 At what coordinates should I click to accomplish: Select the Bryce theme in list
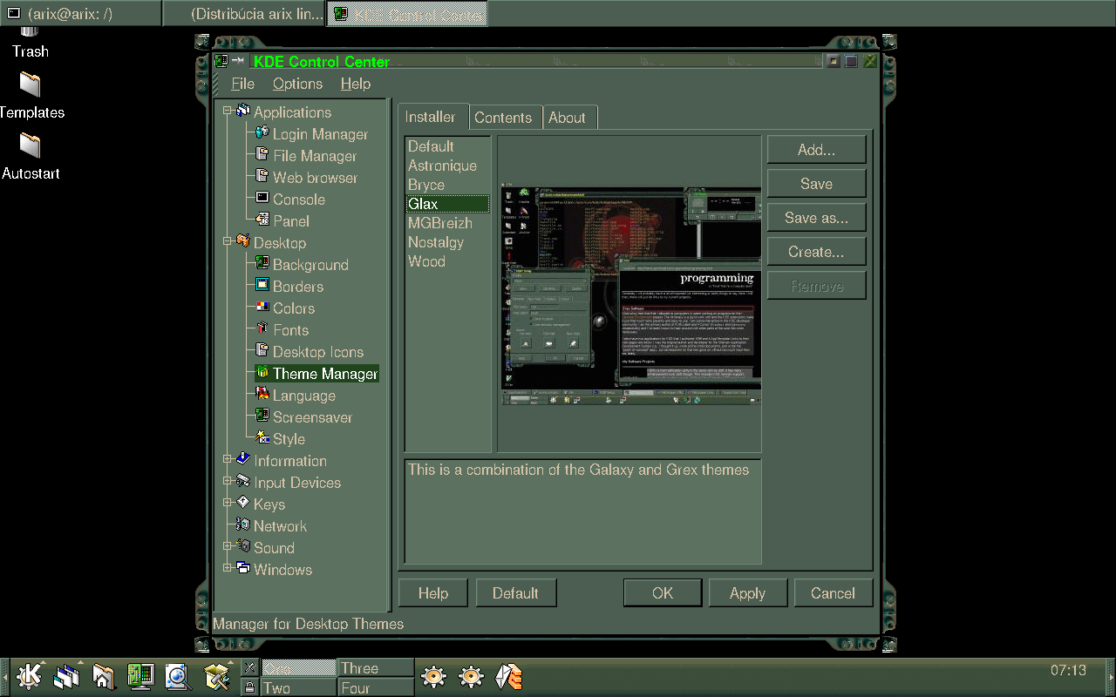click(x=448, y=185)
